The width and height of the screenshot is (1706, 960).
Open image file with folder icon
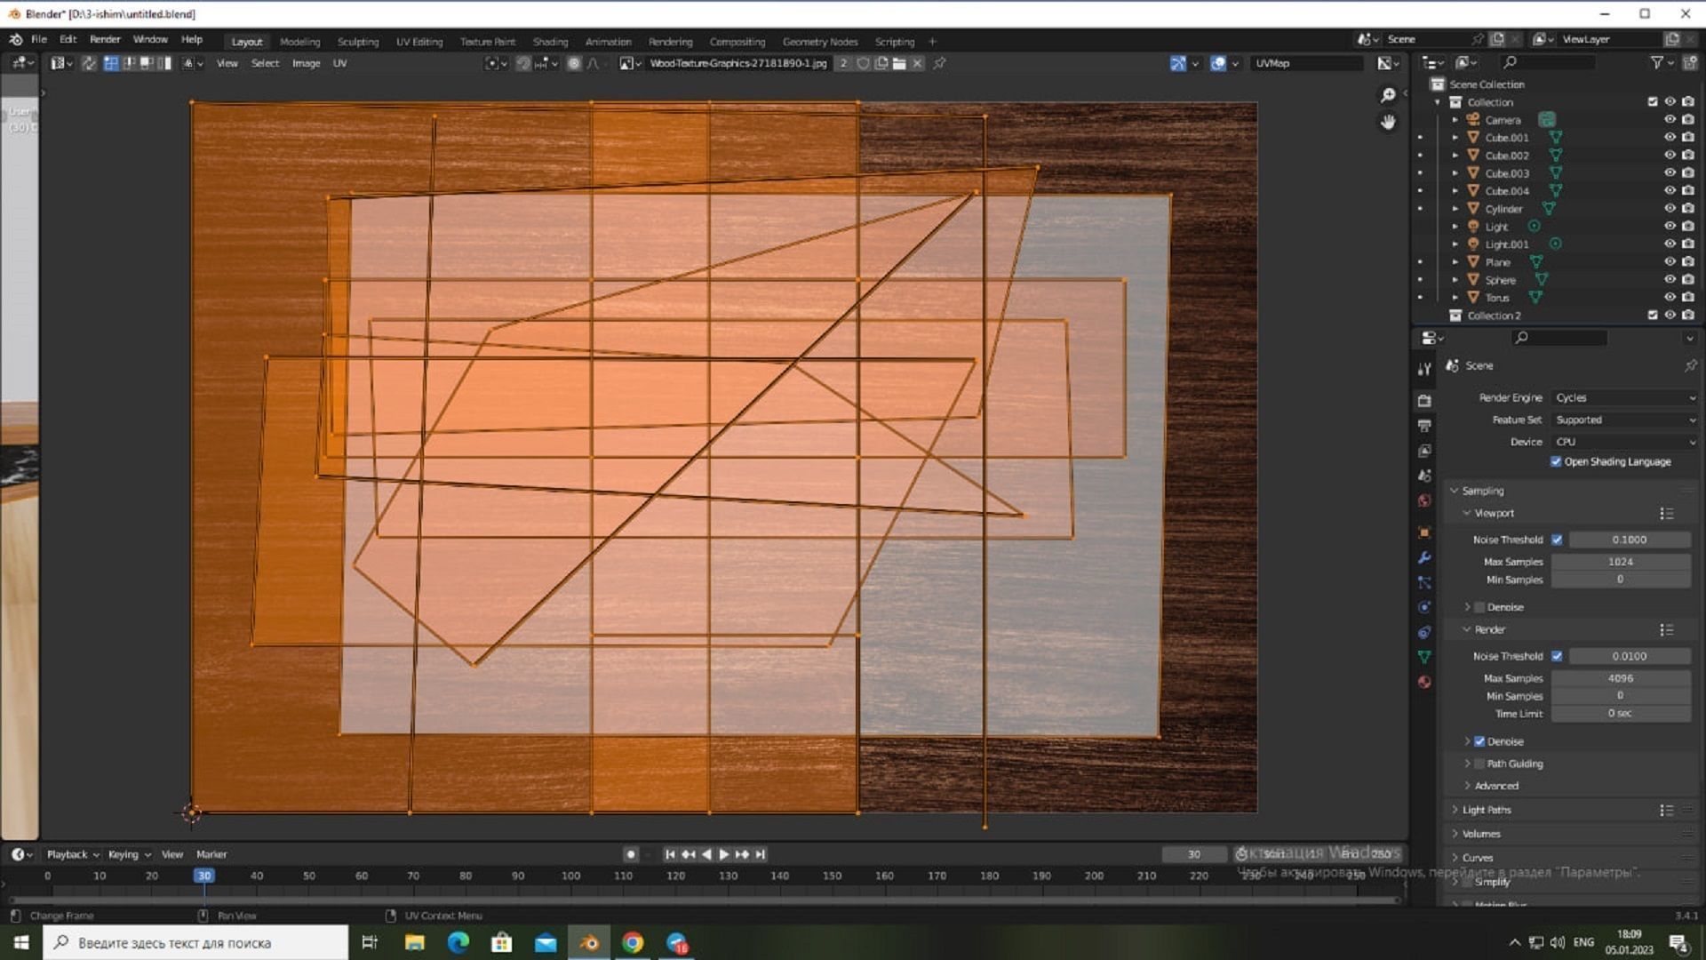pos(899,63)
